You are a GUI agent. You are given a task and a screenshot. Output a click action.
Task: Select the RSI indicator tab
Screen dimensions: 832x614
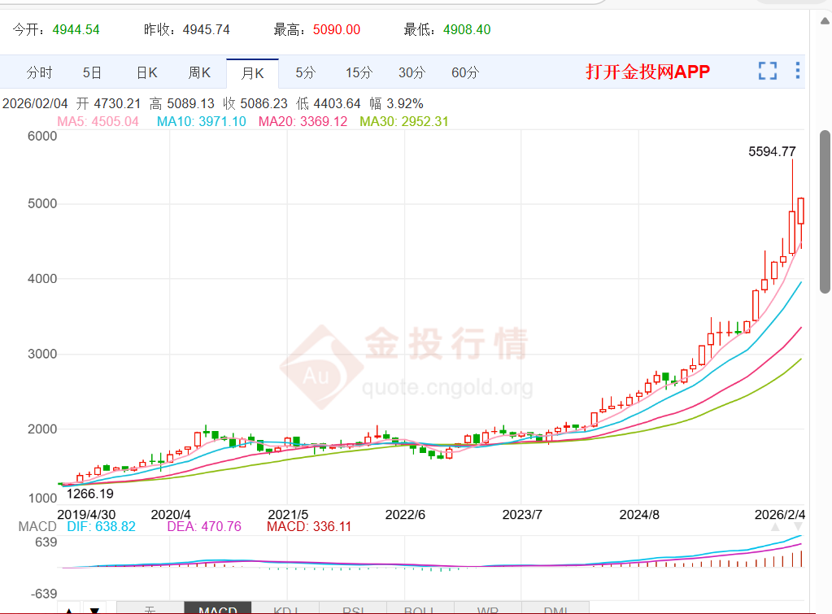click(x=353, y=608)
